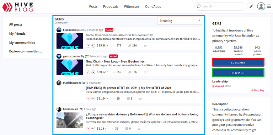Show the 39 votes list
The width and height of the screenshot is (273, 135).
click(x=115, y=129)
